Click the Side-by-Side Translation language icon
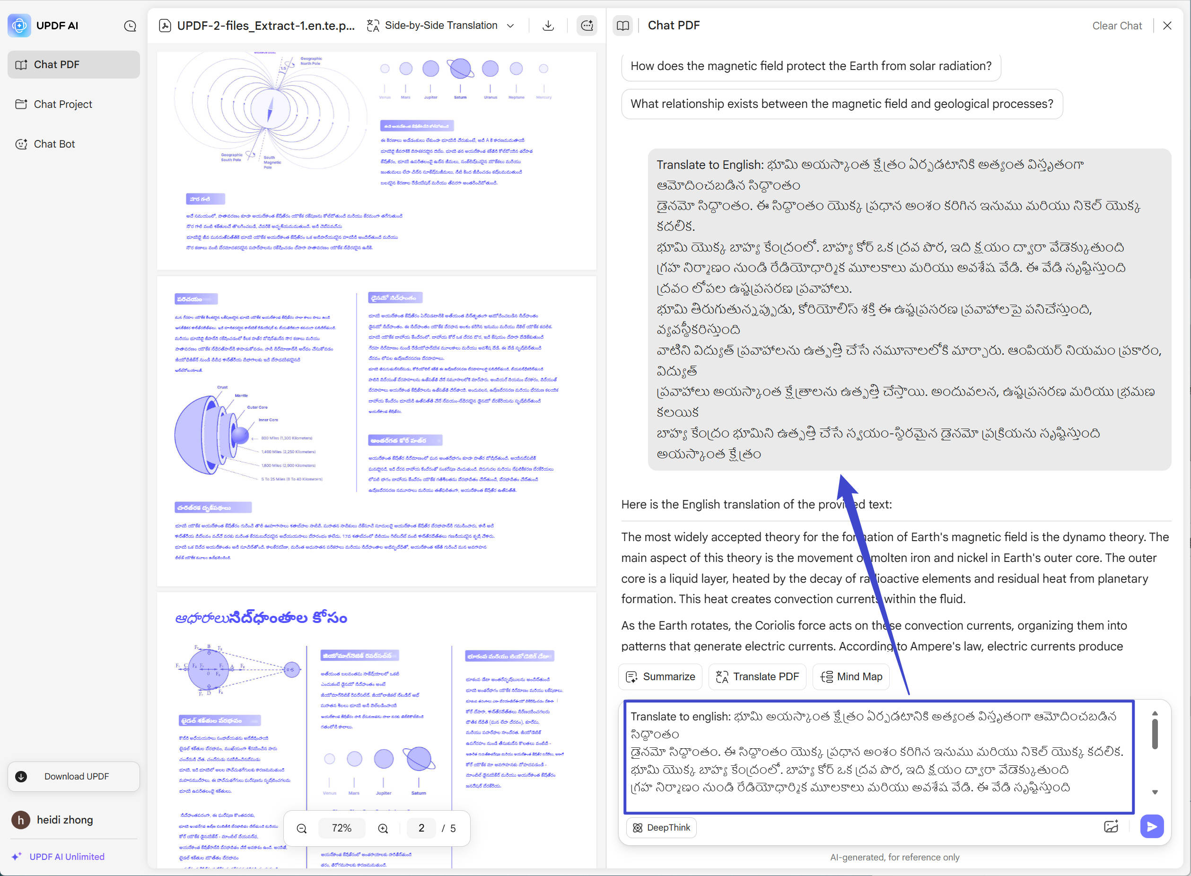 pyautogui.click(x=373, y=26)
